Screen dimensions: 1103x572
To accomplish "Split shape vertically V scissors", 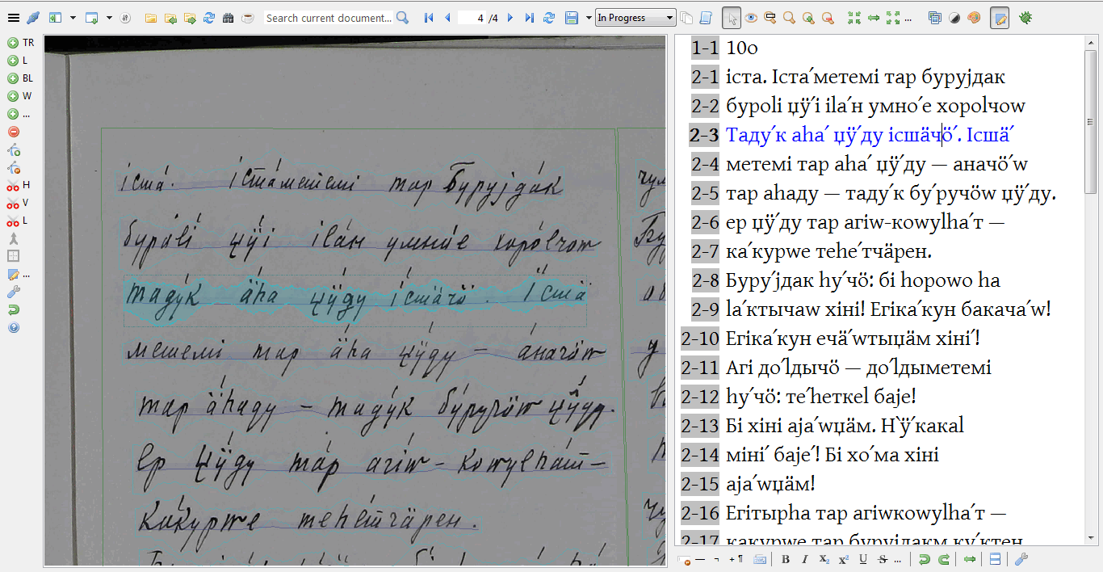I will [x=18, y=203].
